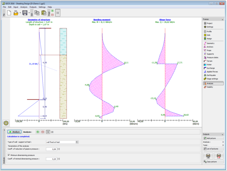
Task: Expand the Open file dropdown arrow
Action: (x=20, y=13)
